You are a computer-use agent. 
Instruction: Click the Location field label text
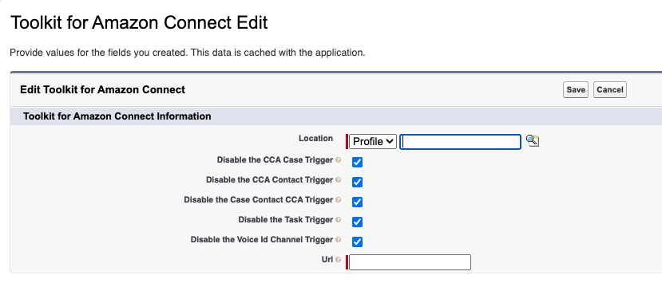tap(315, 138)
